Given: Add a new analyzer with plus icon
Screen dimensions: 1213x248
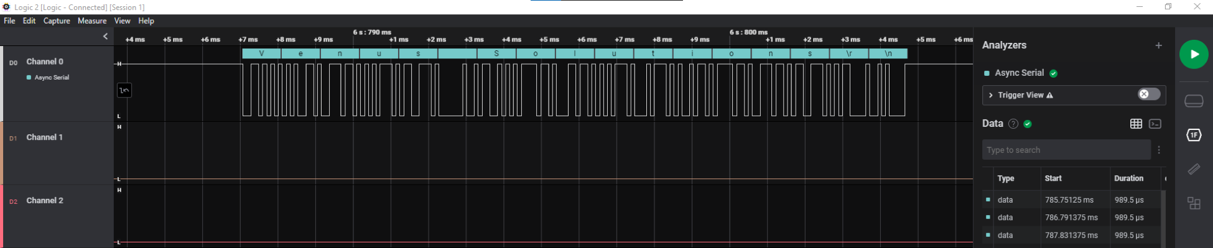Looking at the screenshot, I should [1158, 45].
